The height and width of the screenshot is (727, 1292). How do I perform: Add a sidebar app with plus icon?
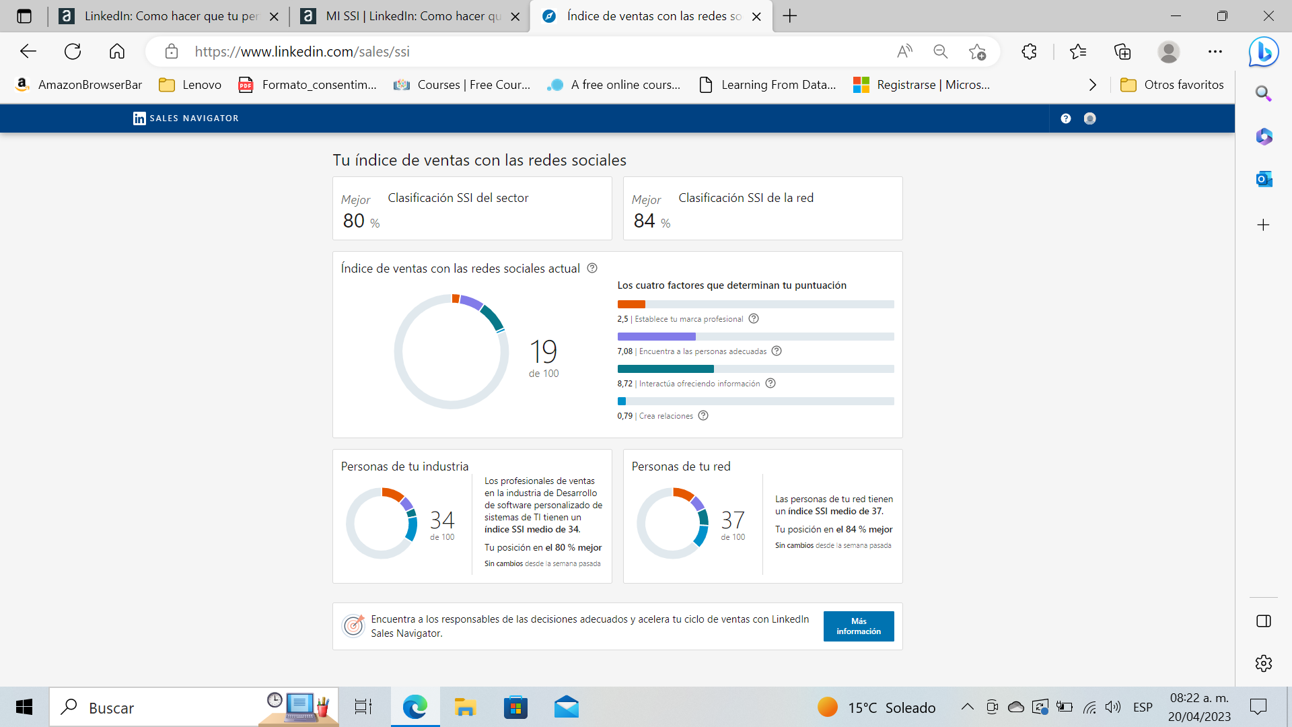[1264, 225]
